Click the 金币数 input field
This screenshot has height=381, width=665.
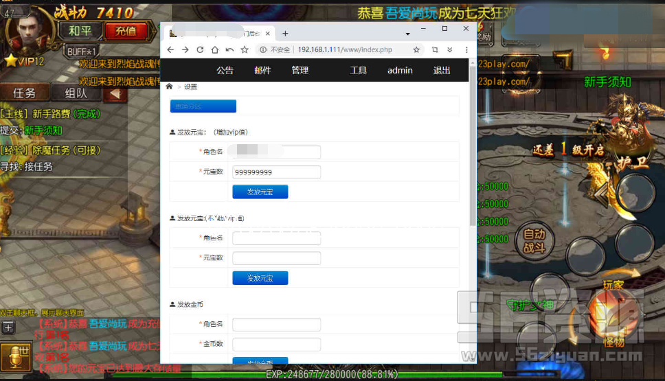[276, 345]
